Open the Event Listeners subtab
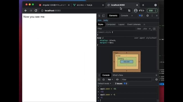Screen dimensions: 183x102 [x=134, y=24]
